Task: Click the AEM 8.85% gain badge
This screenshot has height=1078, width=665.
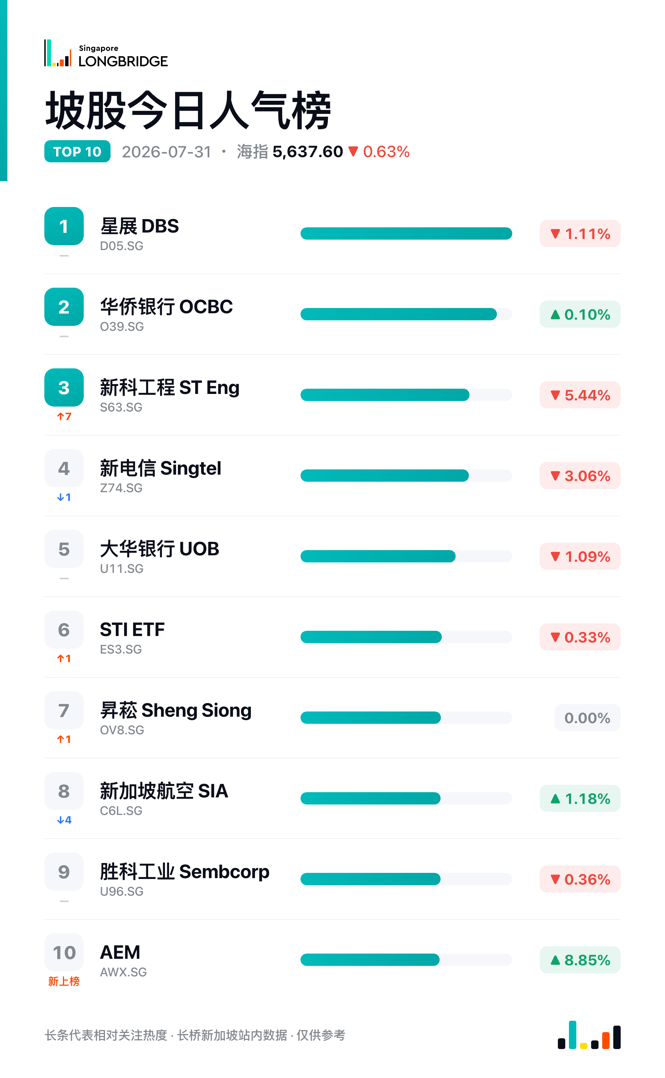Action: tap(580, 960)
